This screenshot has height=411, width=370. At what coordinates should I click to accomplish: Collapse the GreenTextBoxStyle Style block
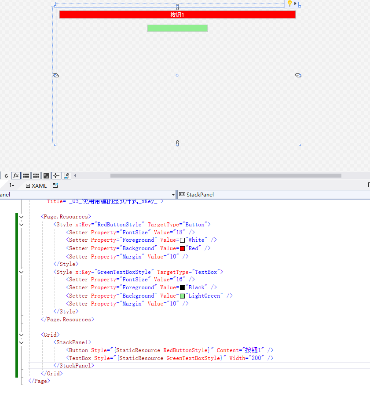click(21, 272)
